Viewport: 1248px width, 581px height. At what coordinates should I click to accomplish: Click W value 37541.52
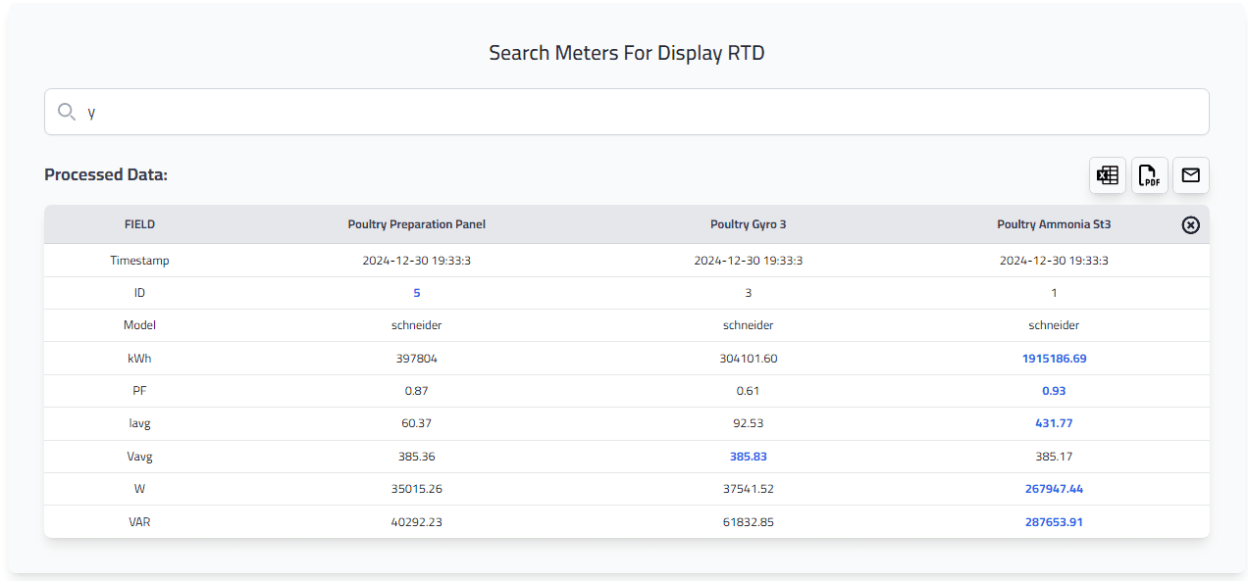[749, 489]
